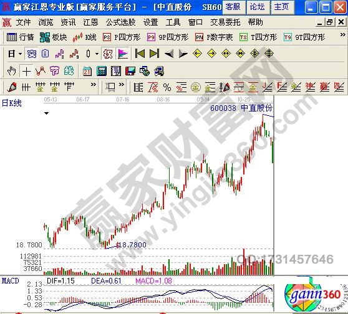Click the blue 自 icon
This screenshot has width=348, height=314.
point(46,54)
